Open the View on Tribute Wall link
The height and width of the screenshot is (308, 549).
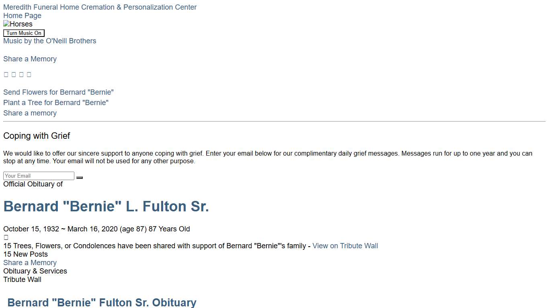345,246
